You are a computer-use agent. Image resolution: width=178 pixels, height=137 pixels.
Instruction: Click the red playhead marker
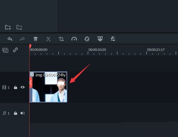(30, 46)
